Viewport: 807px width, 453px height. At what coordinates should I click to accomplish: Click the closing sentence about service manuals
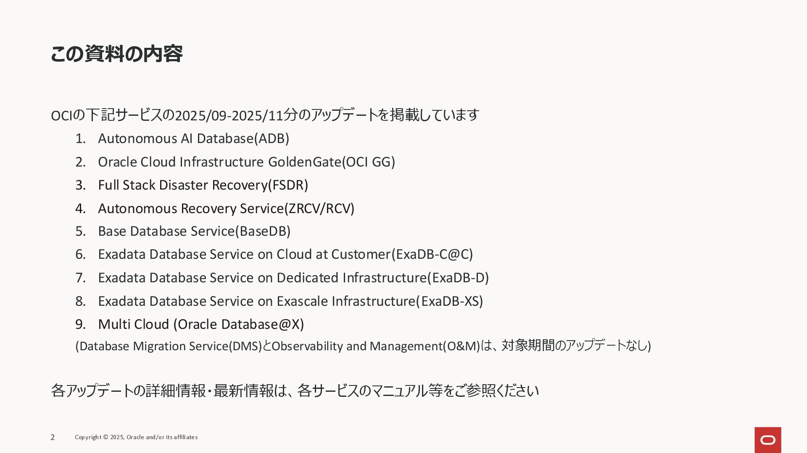click(x=294, y=391)
